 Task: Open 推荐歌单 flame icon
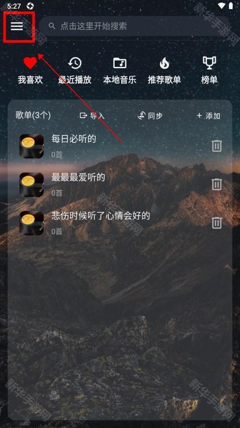pos(164,63)
